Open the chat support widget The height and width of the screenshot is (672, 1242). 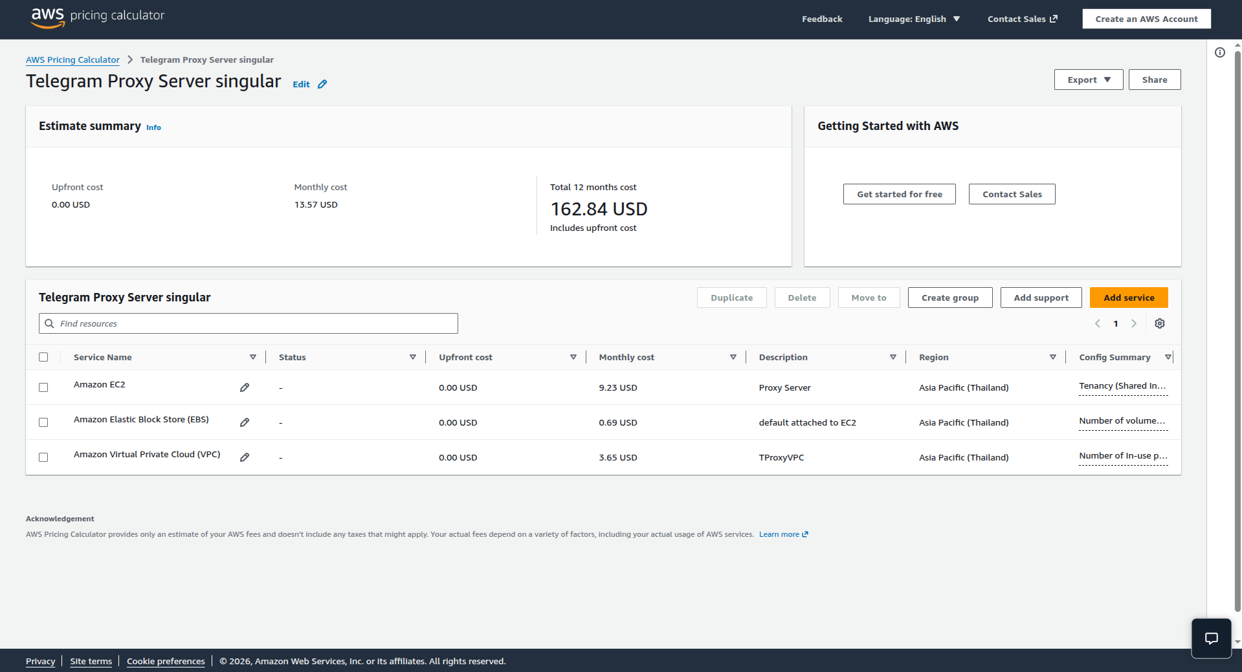tap(1212, 638)
